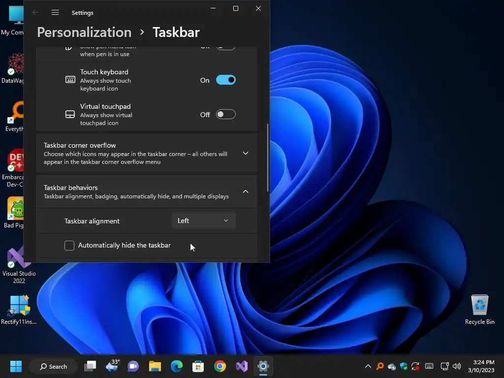Select the Rectify11 installer desktop icon
This screenshot has width=504, height=378.
tap(19, 310)
